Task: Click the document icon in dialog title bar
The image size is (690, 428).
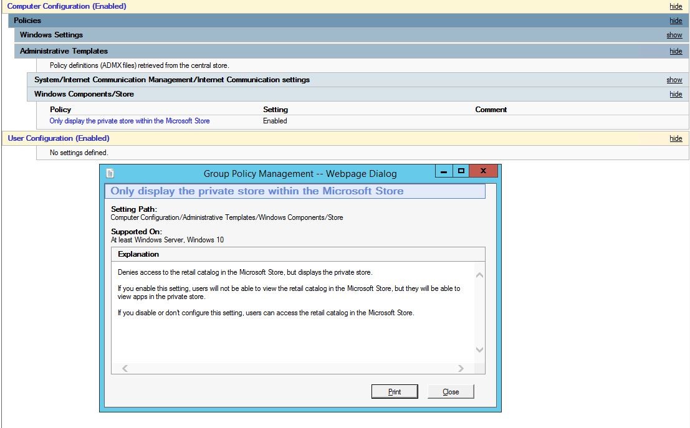Action: click(x=110, y=173)
